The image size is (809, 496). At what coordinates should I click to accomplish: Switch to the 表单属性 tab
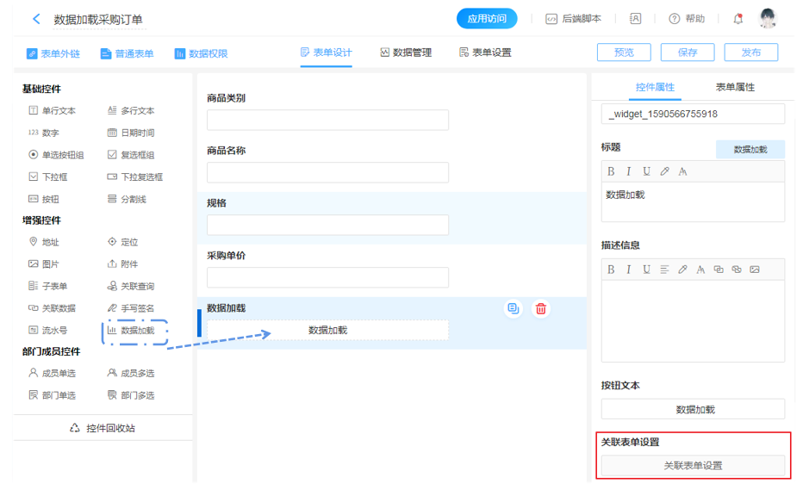pyautogui.click(x=735, y=87)
